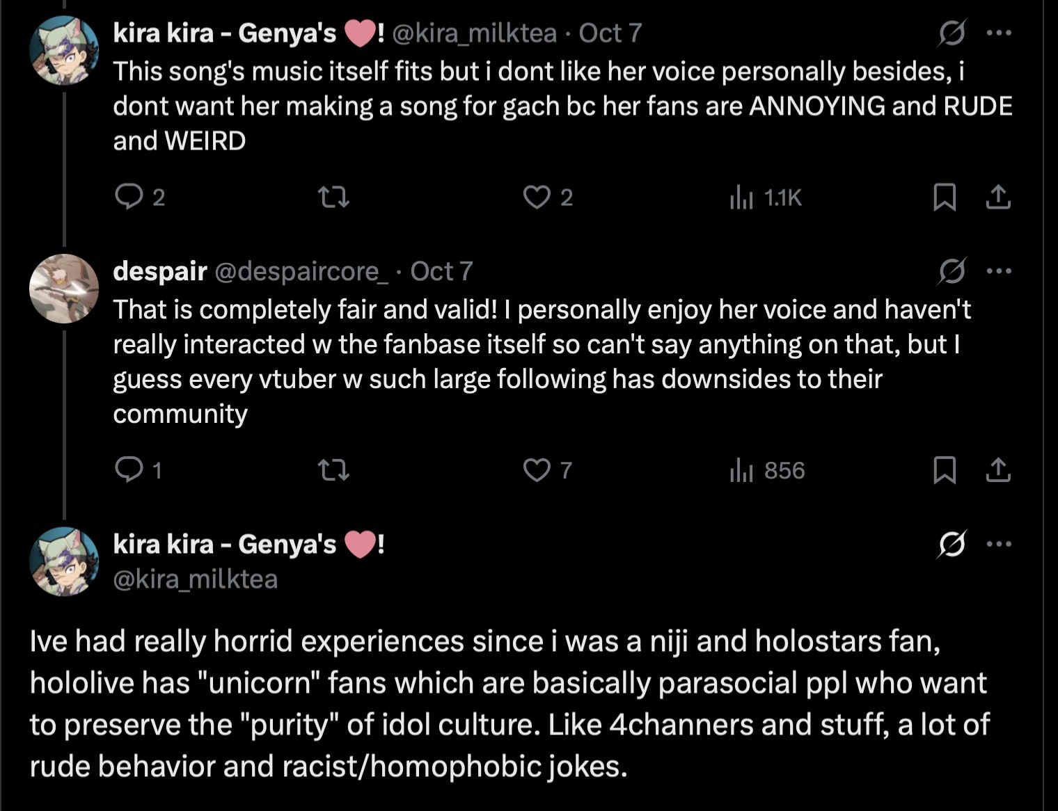Open Grok icon on first tweet
The width and height of the screenshot is (1058, 811).
952,33
